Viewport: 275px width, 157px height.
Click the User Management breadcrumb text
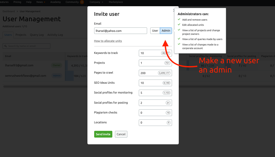pos(30,11)
